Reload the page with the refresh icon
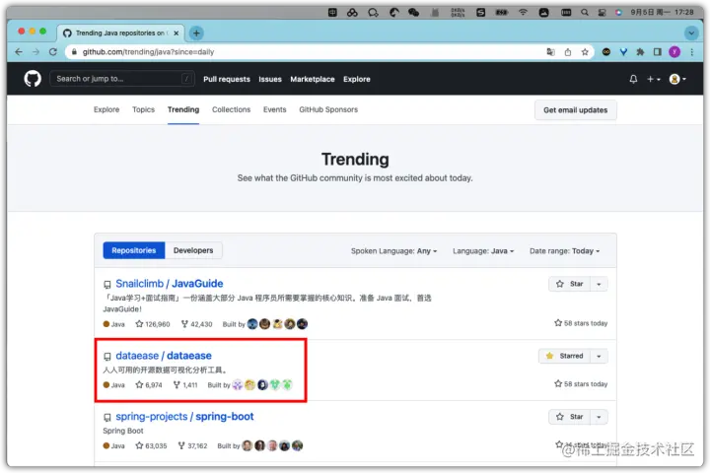The image size is (710, 473). 53,52
